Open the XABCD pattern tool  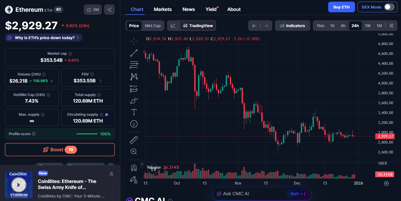(x=134, y=77)
